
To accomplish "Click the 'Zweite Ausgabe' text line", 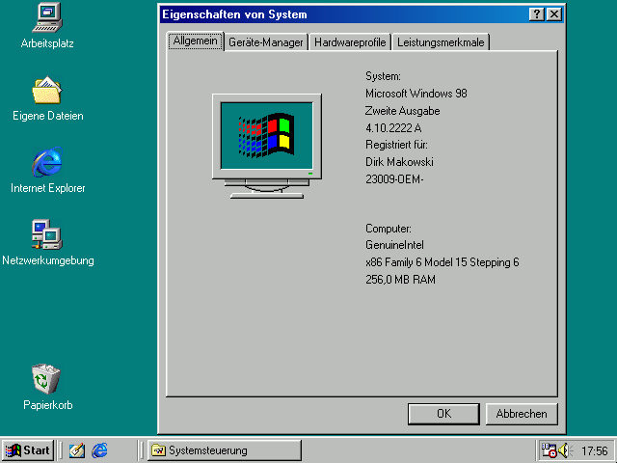I will pyautogui.click(x=402, y=111).
